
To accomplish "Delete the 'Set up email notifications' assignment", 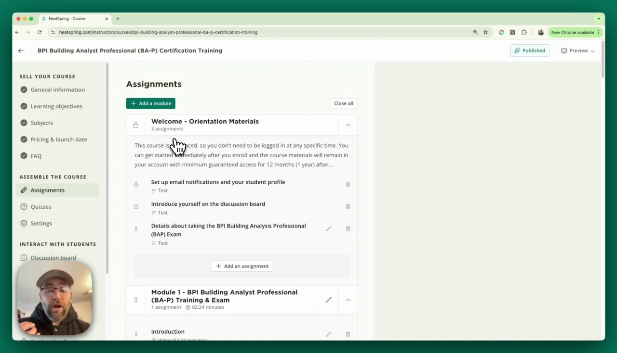I will pyautogui.click(x=348, y=185).
